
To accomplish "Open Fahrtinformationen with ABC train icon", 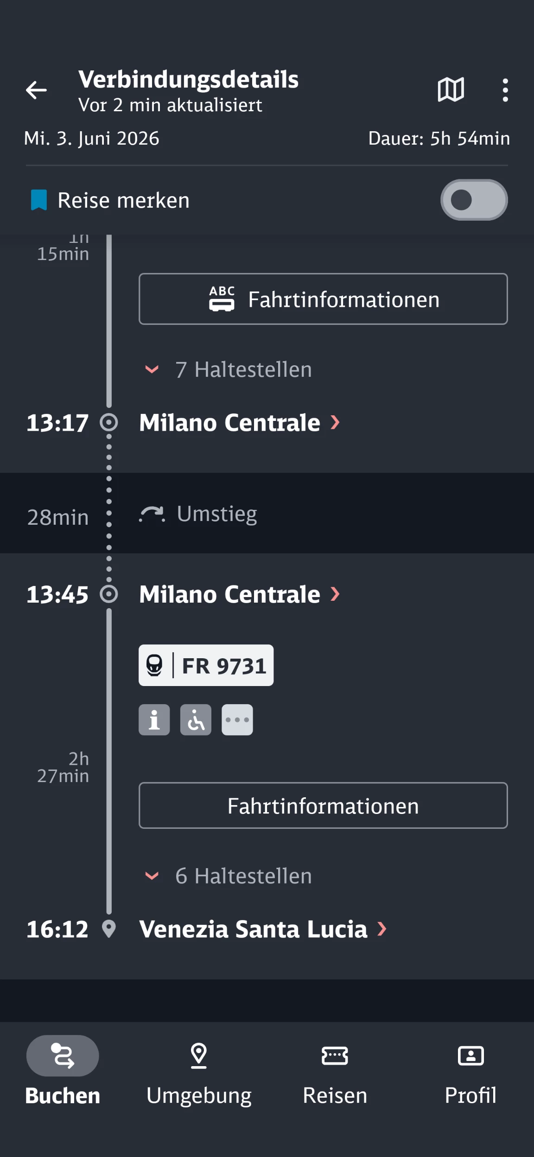I will (x=323, y=299).
